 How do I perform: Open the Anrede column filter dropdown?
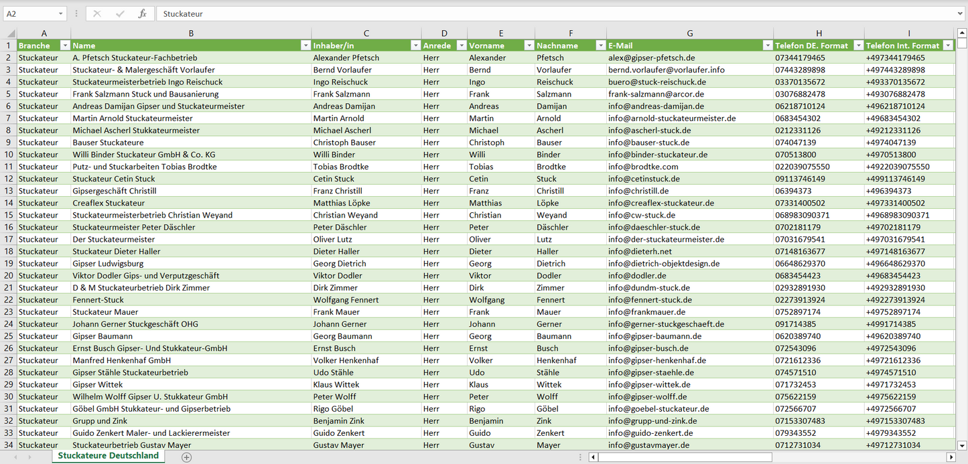coord(461,46)
